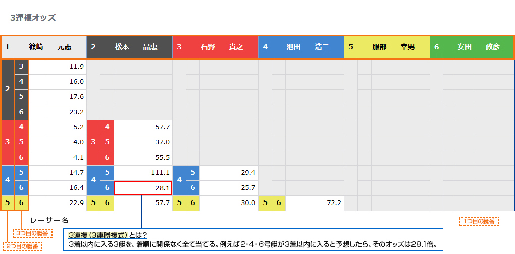Viewport: 515px width, 254px height.
Task: Click the 3つ目の艇番 callout label
Action: click(x=32, y=233)
